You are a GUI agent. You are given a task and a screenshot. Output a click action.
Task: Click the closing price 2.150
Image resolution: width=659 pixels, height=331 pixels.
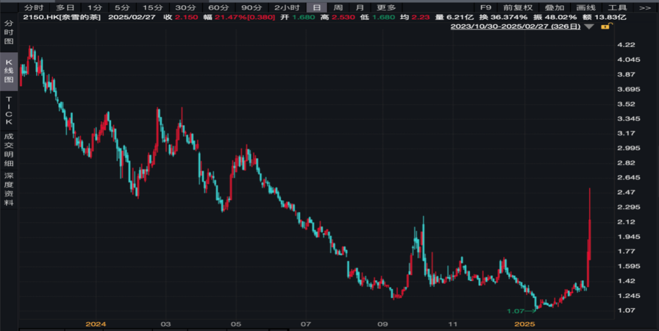(x=186, y=17)
